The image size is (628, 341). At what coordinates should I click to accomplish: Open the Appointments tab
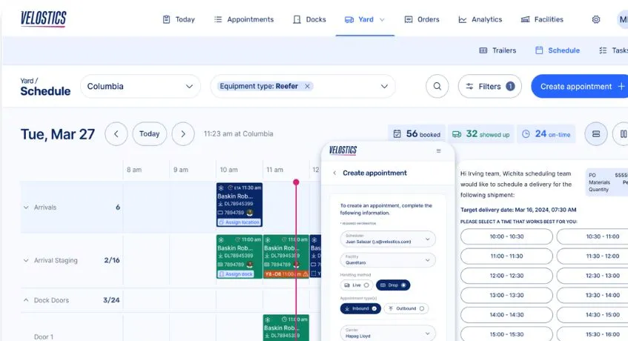click(x=244, y=19)
